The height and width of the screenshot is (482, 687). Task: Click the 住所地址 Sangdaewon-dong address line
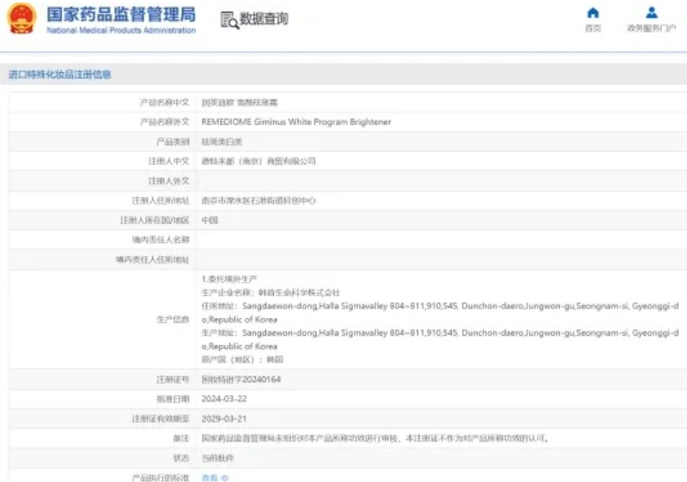point(440,313)
